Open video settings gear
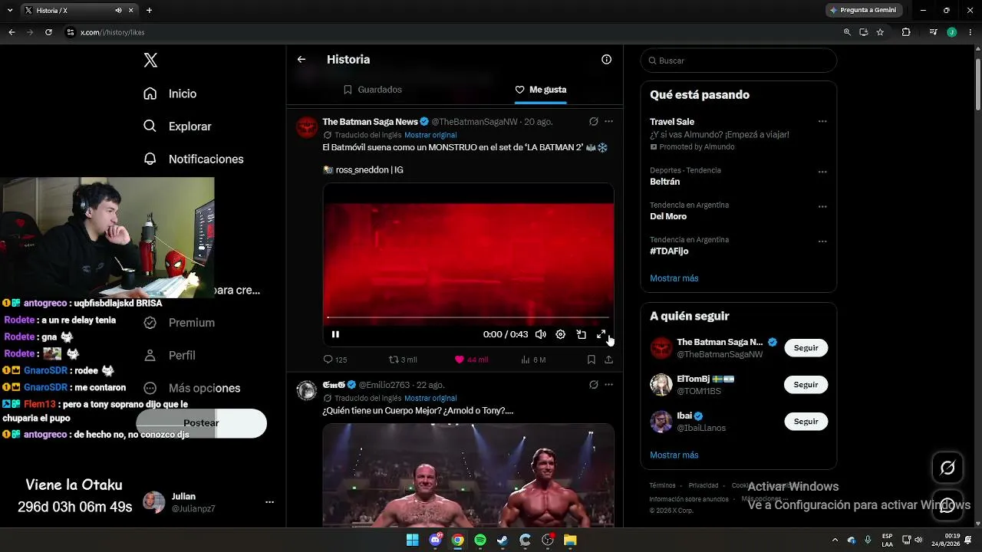The image size is (982, 552). coord(560,334)
